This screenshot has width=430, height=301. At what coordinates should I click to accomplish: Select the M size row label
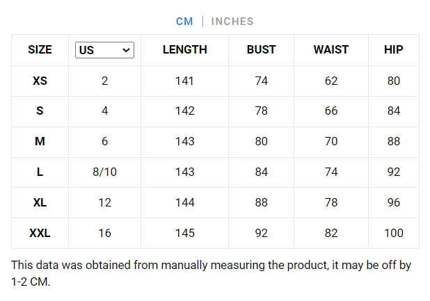click(40, 142)
